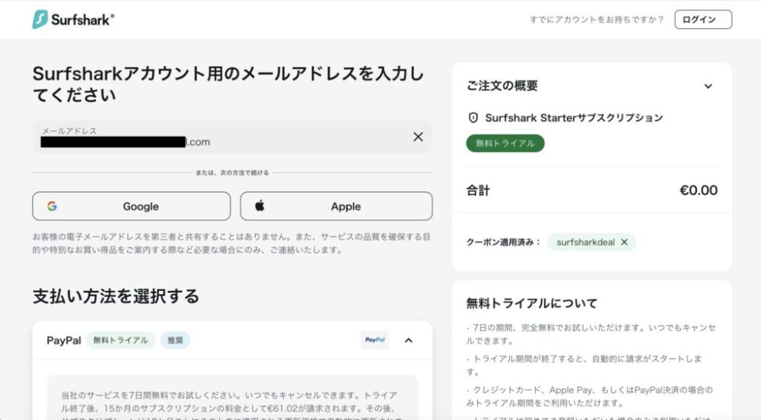Viewport: 761px width, 420px height.
Task: Click the 7日の期間 free trial bullet
Action: (591, 334)
